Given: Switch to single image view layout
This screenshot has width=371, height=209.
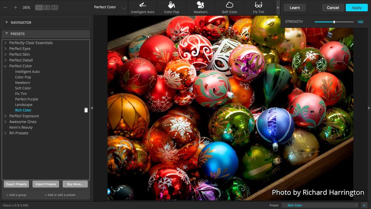Looking at the screenshot, I should (x=39, y=7).
